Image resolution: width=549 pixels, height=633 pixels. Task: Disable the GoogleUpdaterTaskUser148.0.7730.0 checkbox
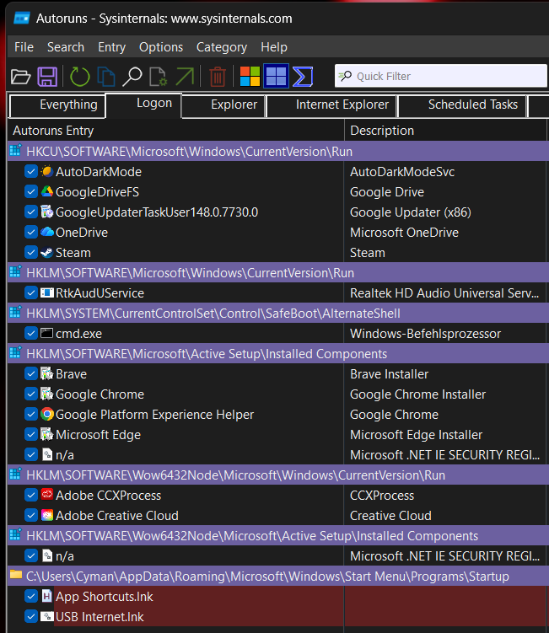pyautogui.click(x=31, y=212)
